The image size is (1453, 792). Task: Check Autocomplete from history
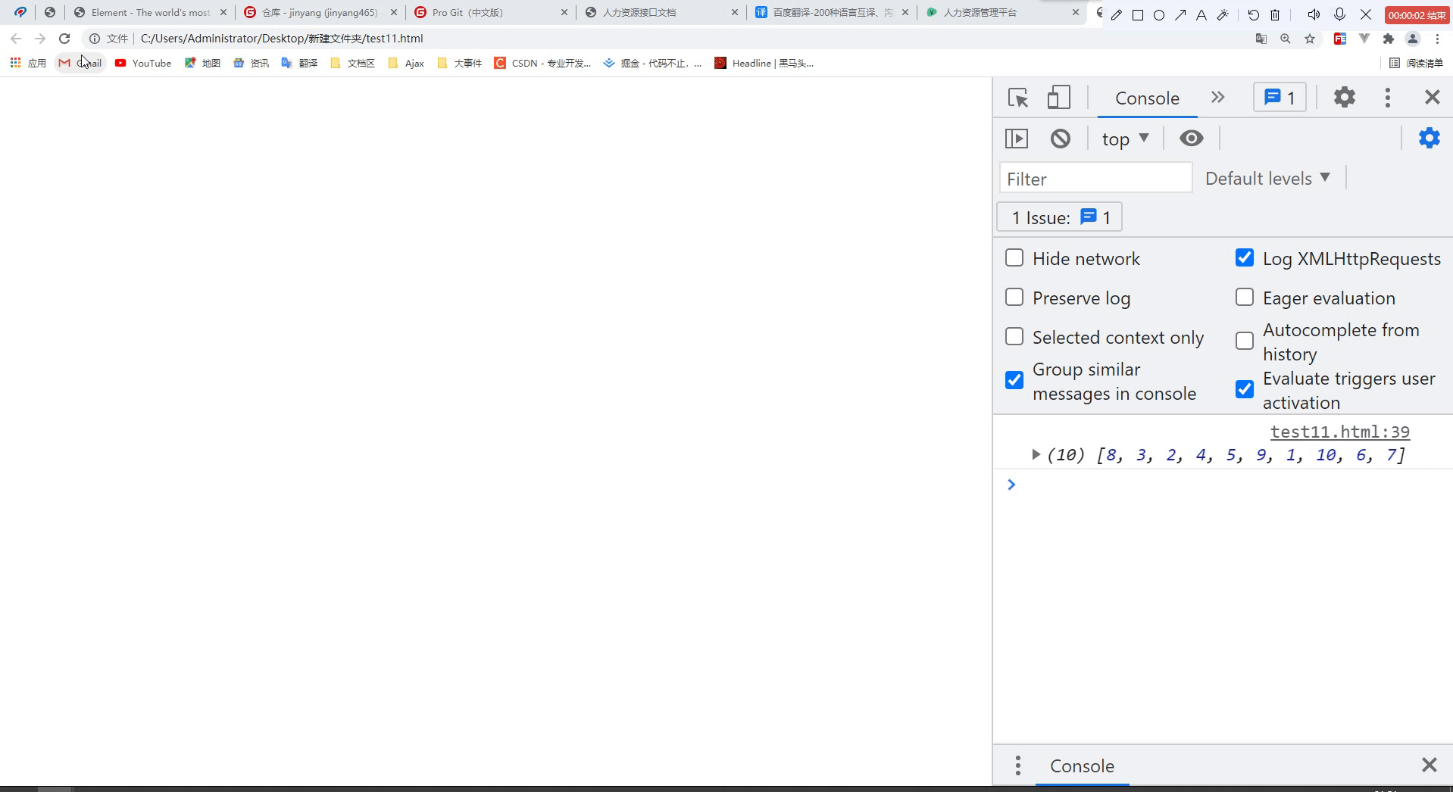(1244, 341)
